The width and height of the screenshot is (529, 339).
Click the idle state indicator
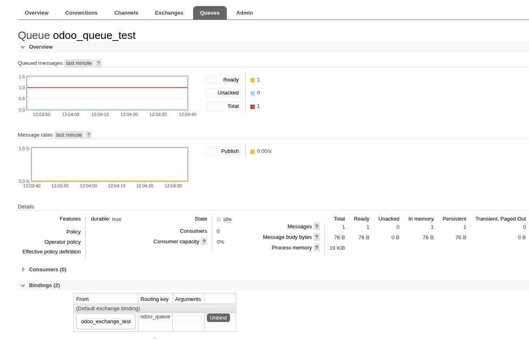(x=224, y=219)
